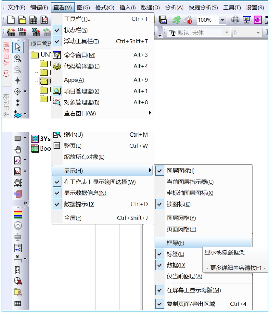Create a new graph via toolbar icon
This screenshot has width=271, height=313.
pos(44,20)
